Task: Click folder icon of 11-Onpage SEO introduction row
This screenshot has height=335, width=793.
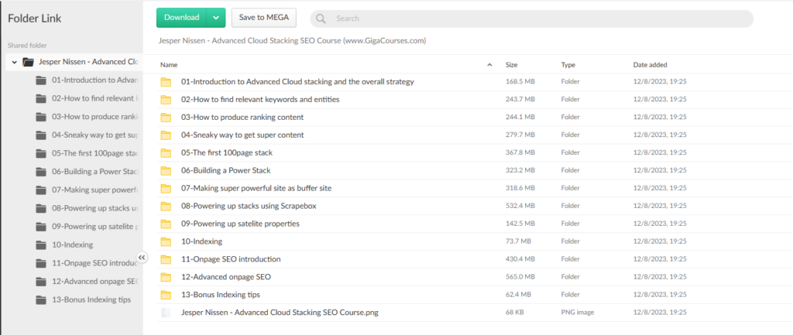Action: coord(166,259)
